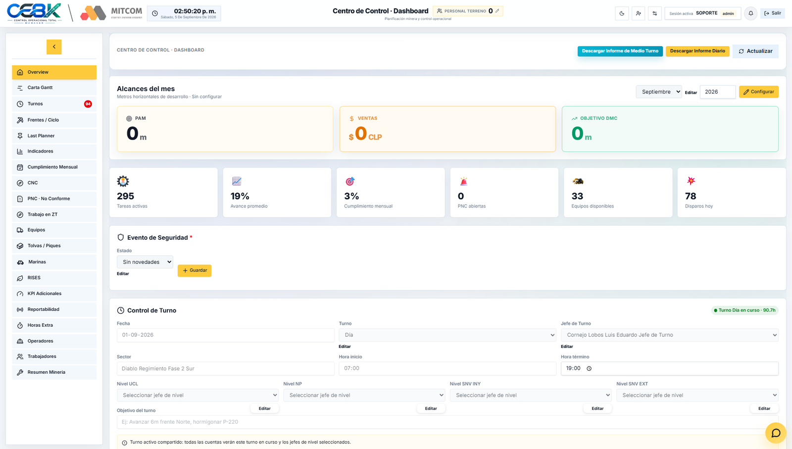Open the Nivel SNV EXT jefe dropdown
The width and height of the screenshot is (792, 449).
(697, 395)
